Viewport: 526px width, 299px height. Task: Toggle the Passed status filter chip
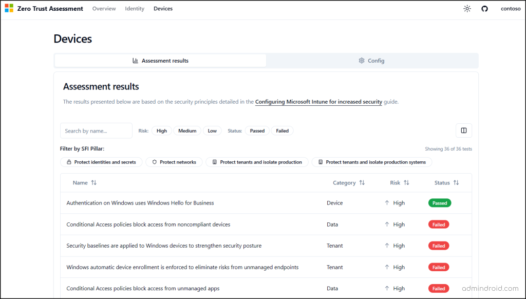257,131
